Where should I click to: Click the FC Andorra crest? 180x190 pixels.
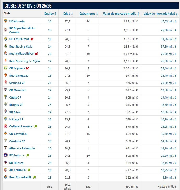coord(5,155)
